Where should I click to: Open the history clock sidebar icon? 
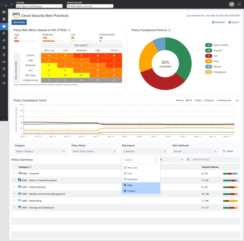[4, 76]
